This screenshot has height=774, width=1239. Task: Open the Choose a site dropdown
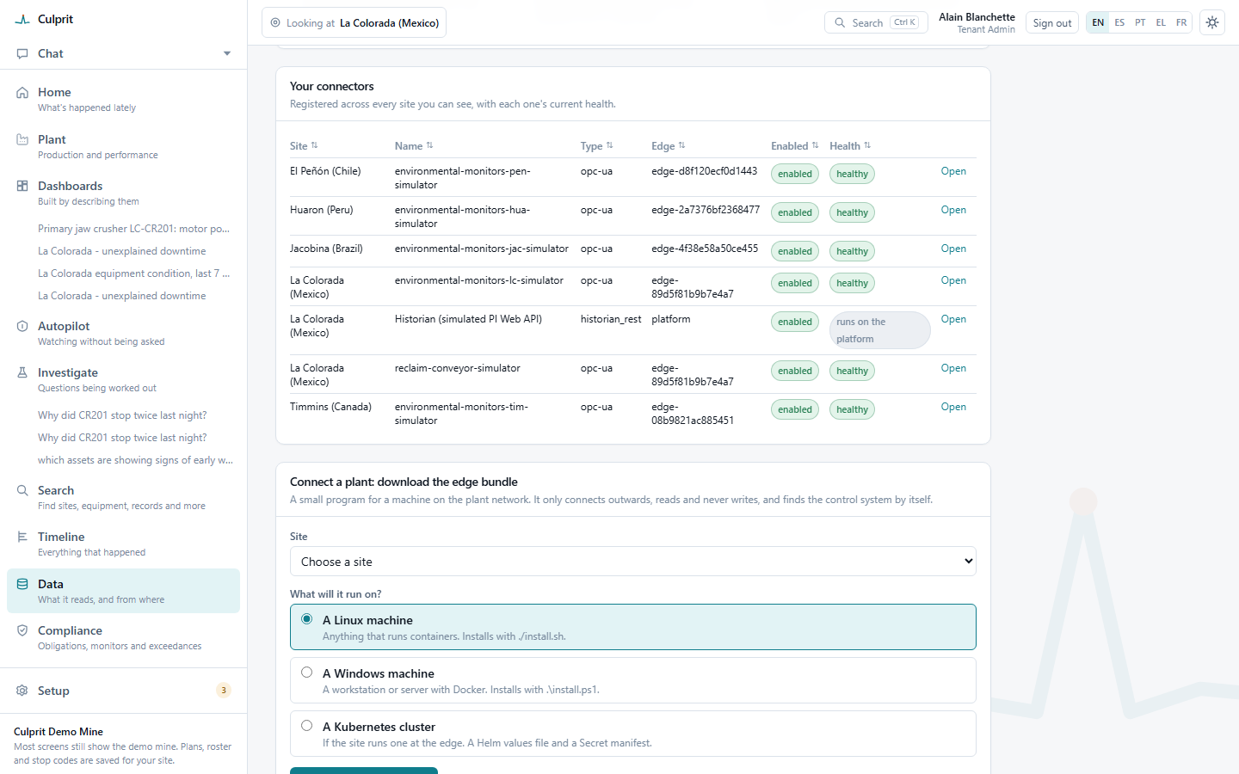pos(633,562)
